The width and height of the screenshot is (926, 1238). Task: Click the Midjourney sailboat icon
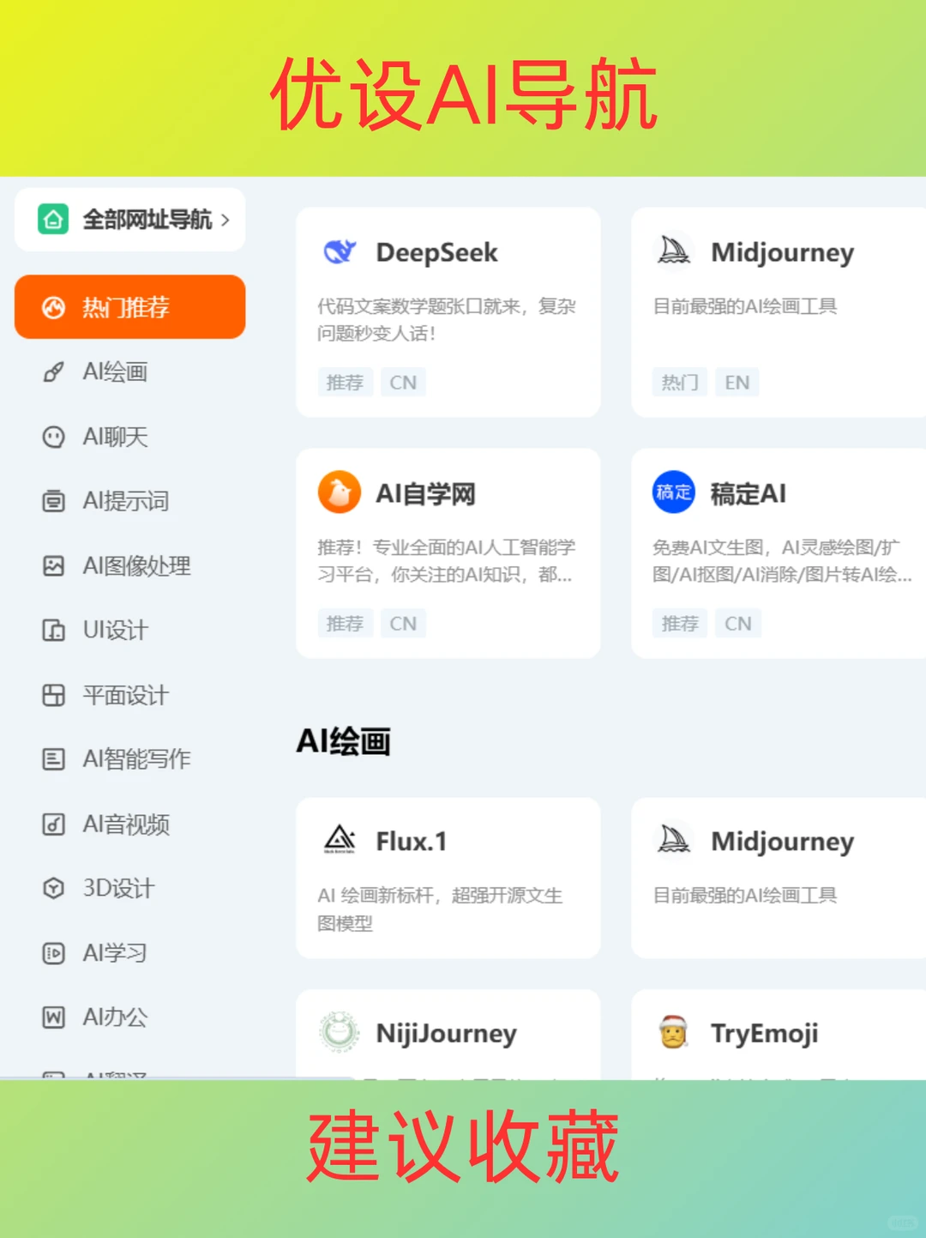(674, 251)
